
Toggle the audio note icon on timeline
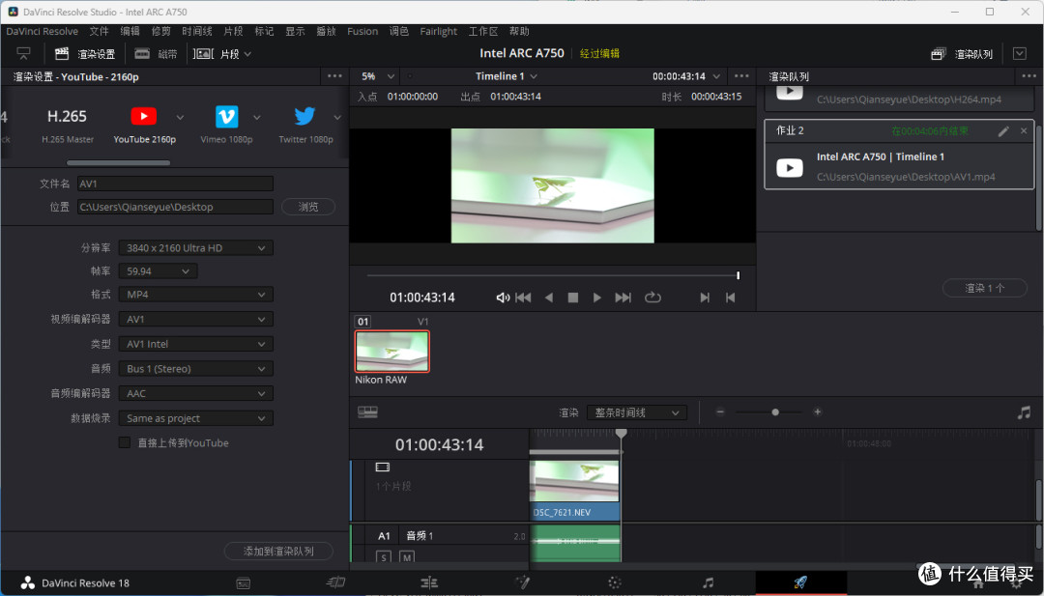1024,412
